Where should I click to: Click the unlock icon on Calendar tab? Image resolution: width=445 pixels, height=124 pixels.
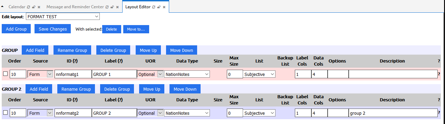(34, 7)
